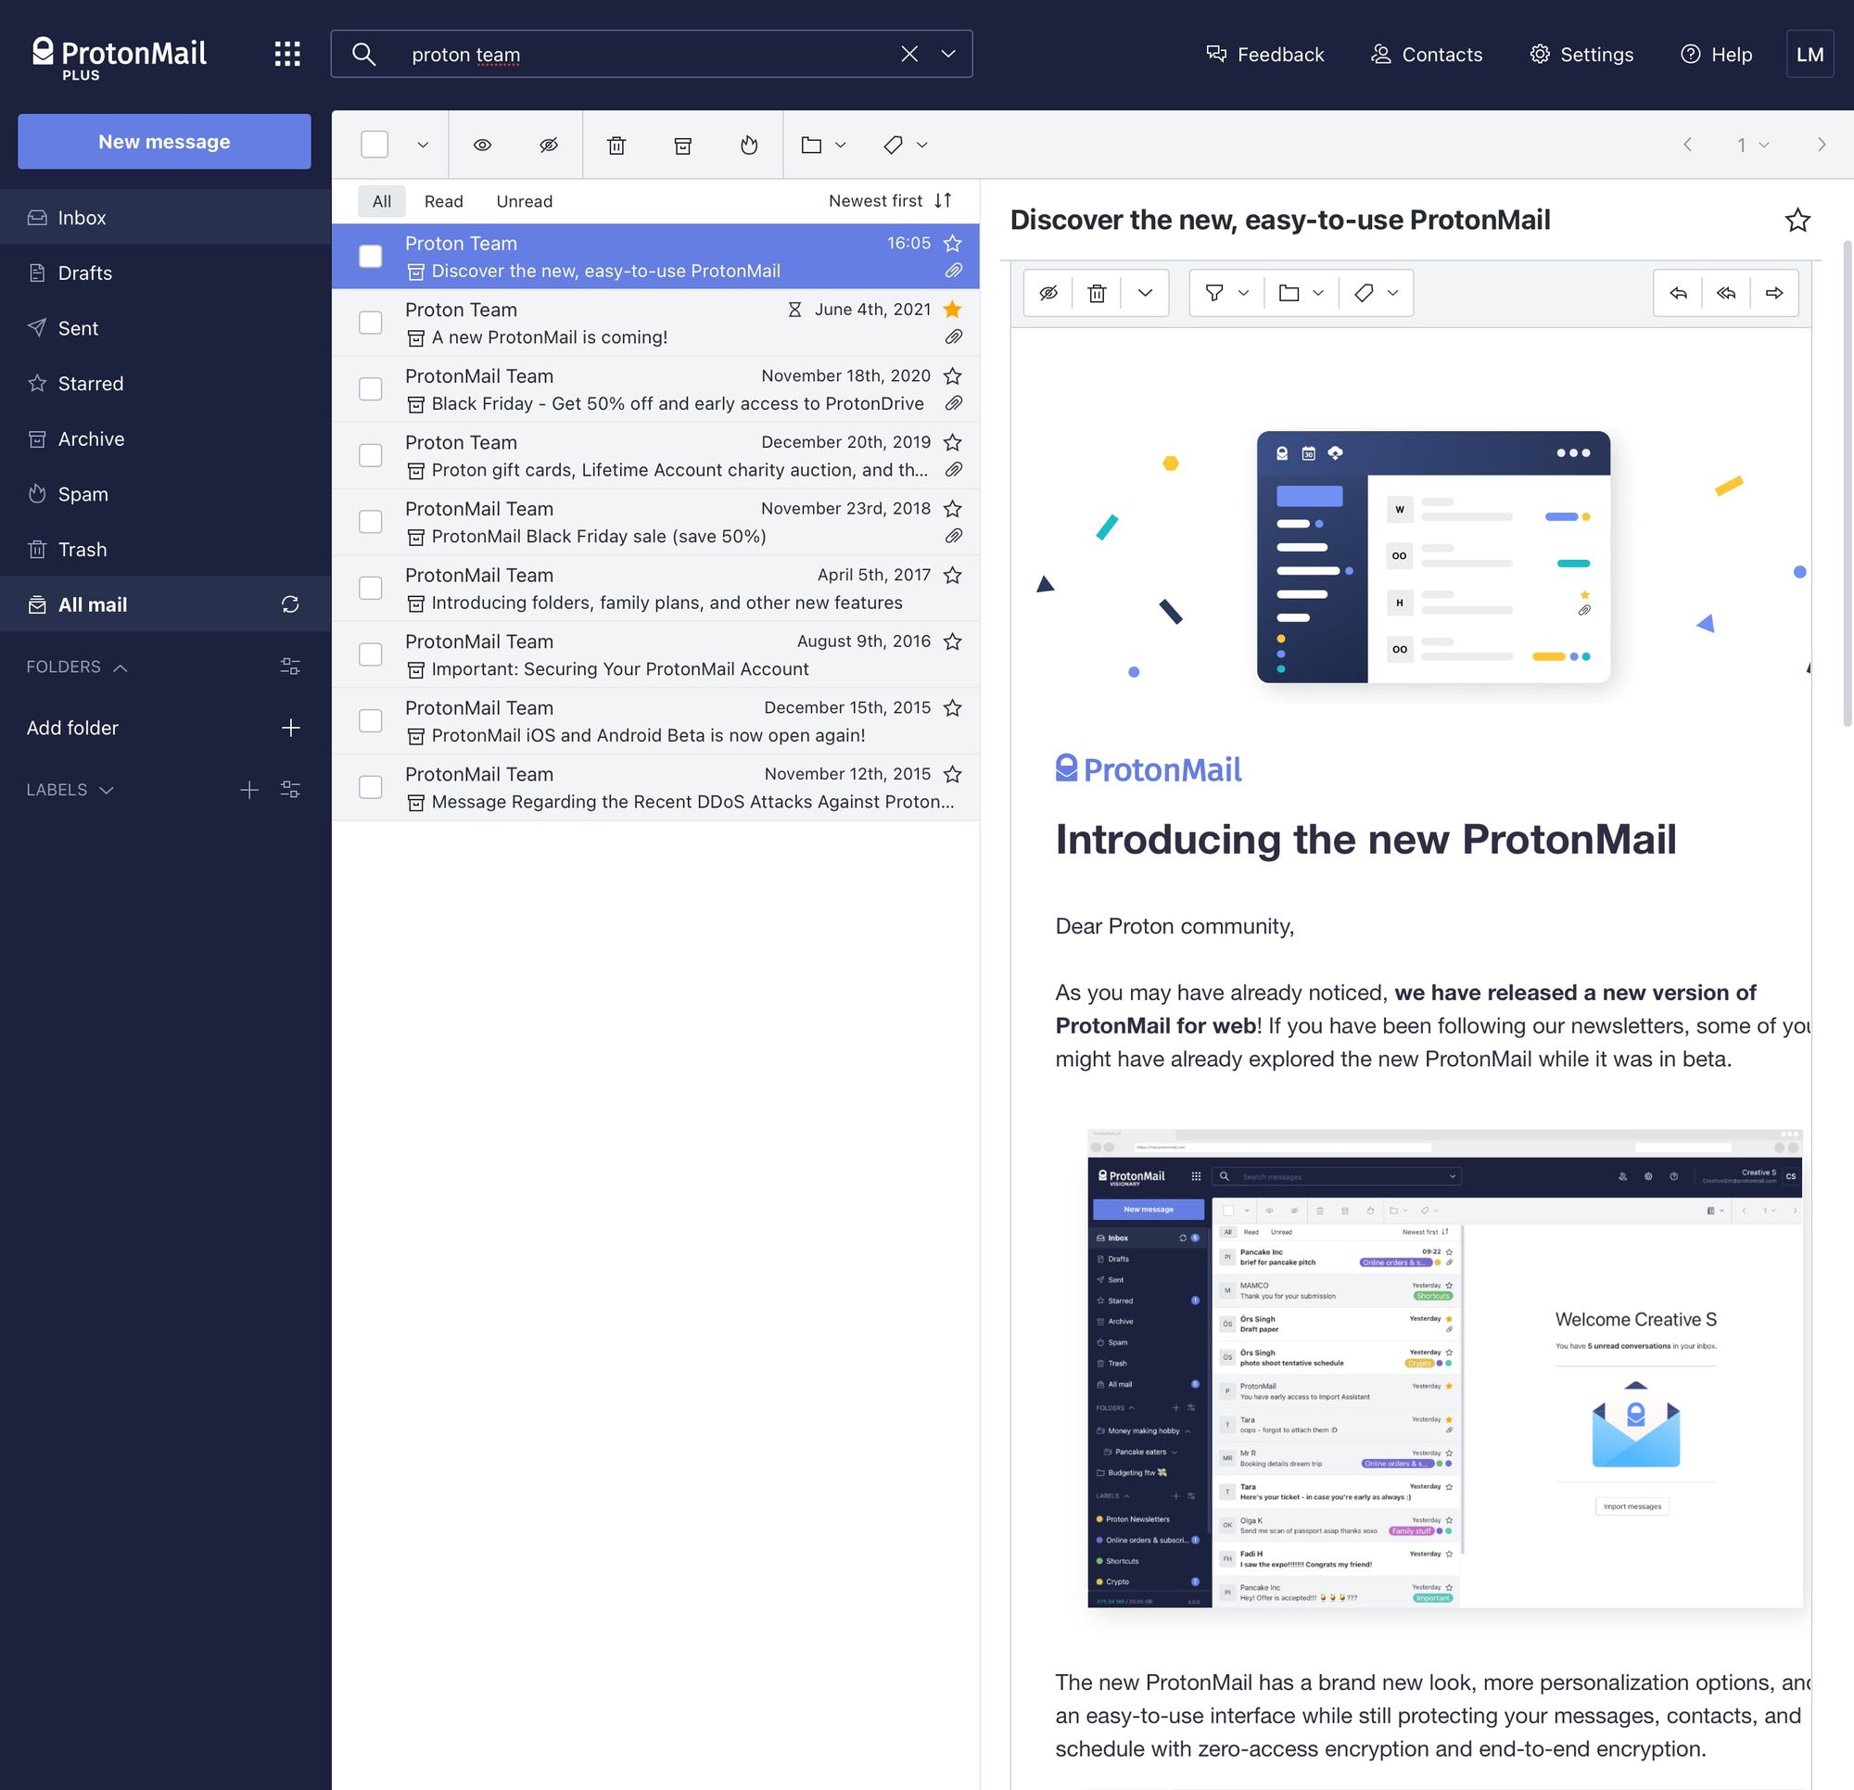
Task: Select checkbox for 'ProtonMail Black Friday sale' email
Action: (x=371, y=521)
